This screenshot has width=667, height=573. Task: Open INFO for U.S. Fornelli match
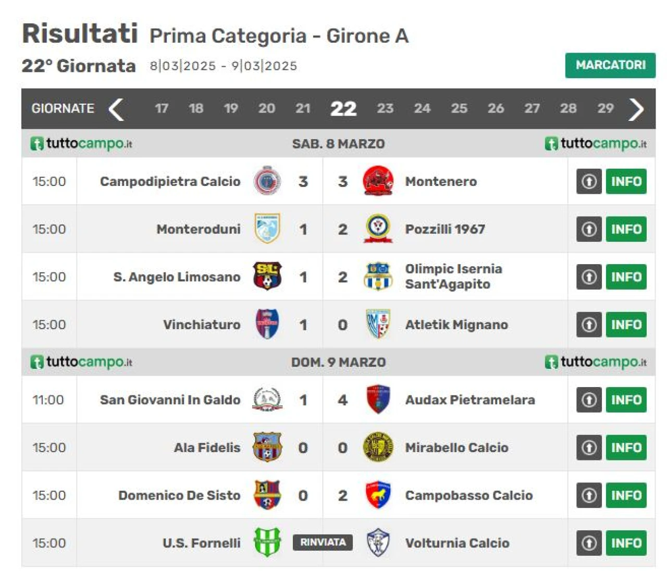pyautogui.click(x=626, y=543)
